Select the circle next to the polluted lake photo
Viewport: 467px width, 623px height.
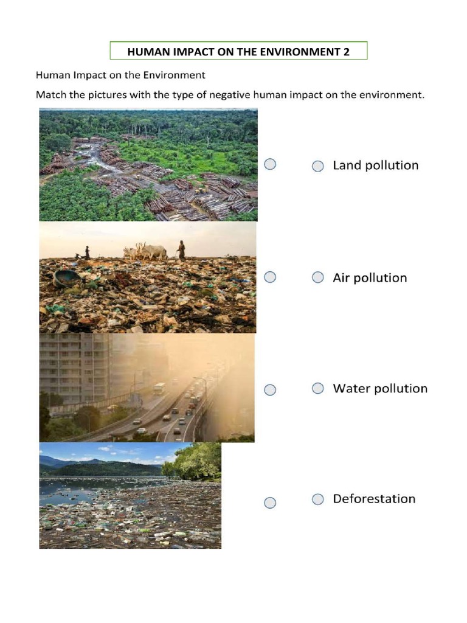(271, 503)
